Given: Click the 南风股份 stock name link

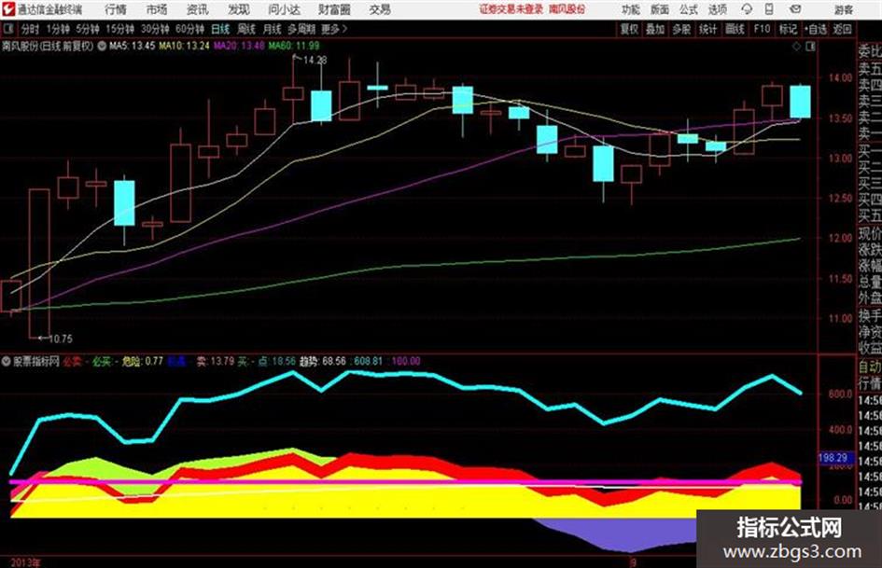Looking at the screenshot, I should point(567,9).
